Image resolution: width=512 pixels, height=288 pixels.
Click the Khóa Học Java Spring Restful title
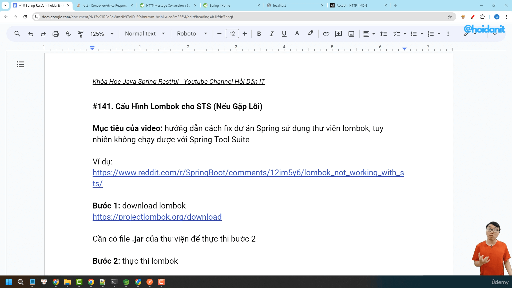178,82
